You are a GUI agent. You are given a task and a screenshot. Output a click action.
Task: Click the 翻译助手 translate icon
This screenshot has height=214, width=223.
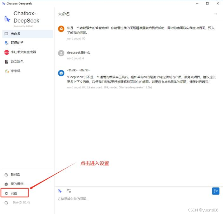click(7, 43)
